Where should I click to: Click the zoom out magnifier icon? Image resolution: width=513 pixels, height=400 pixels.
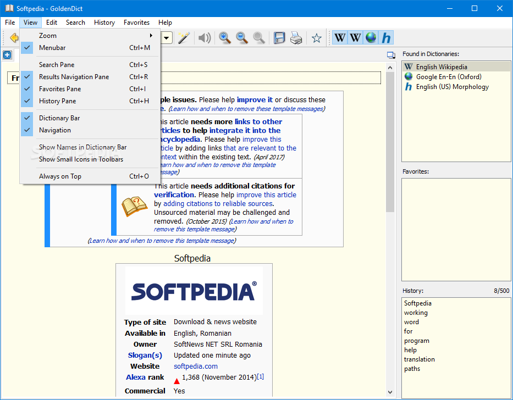click(x=242, y=38)
